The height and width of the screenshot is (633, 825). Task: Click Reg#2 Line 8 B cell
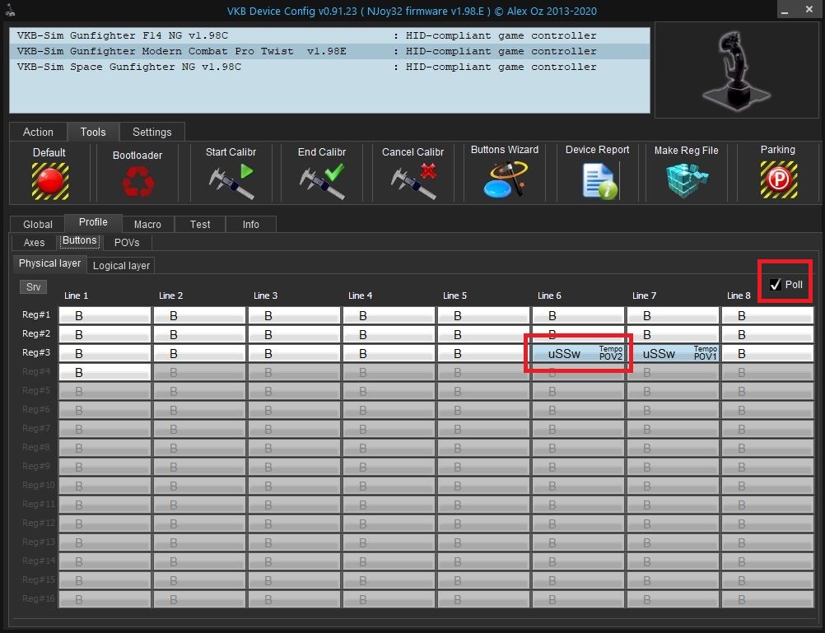(767, 334)
